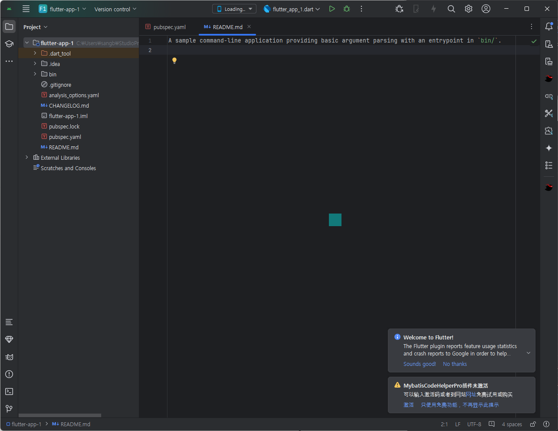Change indentation via the 4 spaces status item
The width and height of the screenshot is (558, 431).
(512, 424)
